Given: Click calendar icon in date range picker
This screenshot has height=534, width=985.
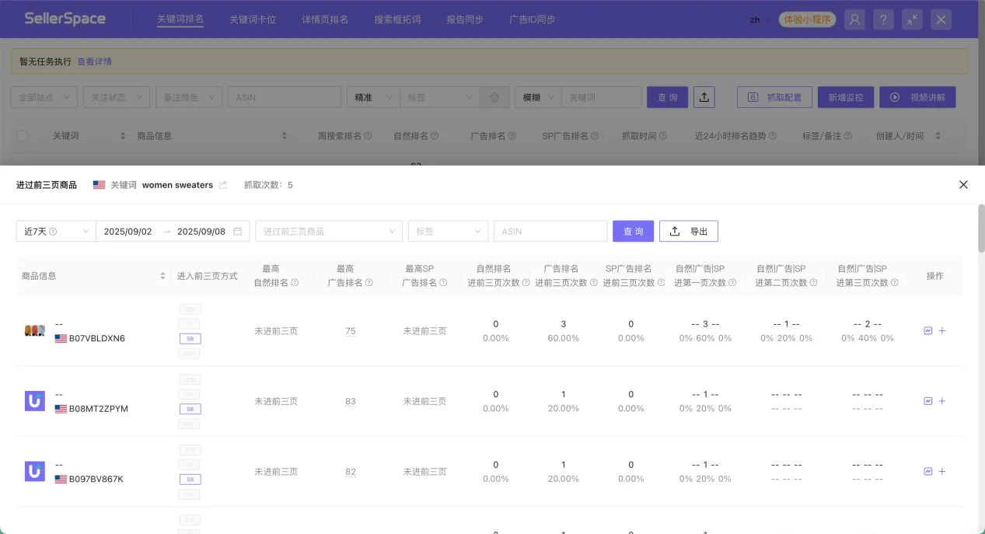Looking at the screenshot, I should pyautogui.click(x=238, y=232).
